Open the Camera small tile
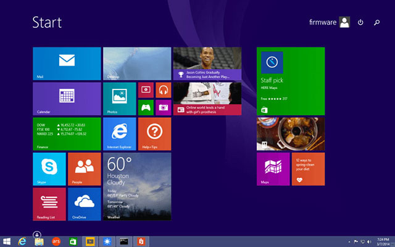The width and height of the screenshot is (395, 247). coord(164,107)
